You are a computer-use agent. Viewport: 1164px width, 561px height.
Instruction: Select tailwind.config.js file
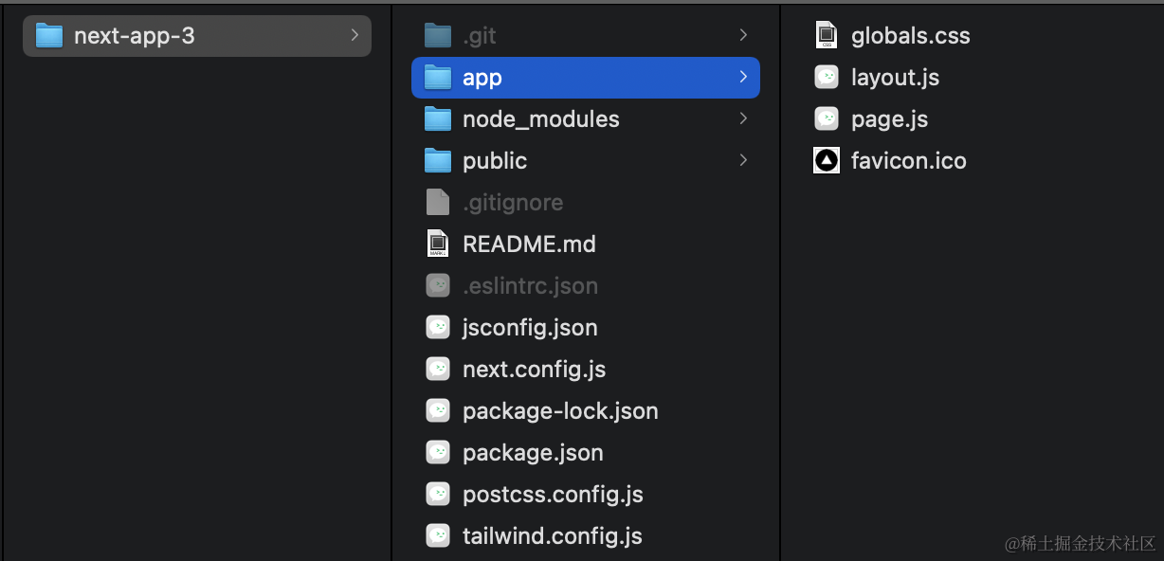point(552,536)
